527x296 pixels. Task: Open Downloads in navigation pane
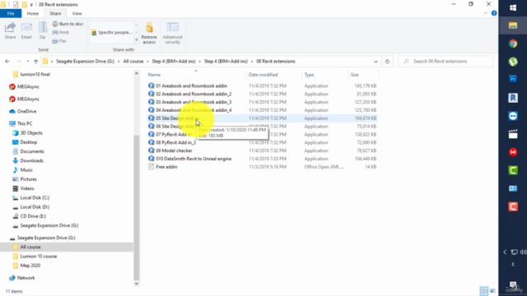pyautogui.click(x=31, y=161)
